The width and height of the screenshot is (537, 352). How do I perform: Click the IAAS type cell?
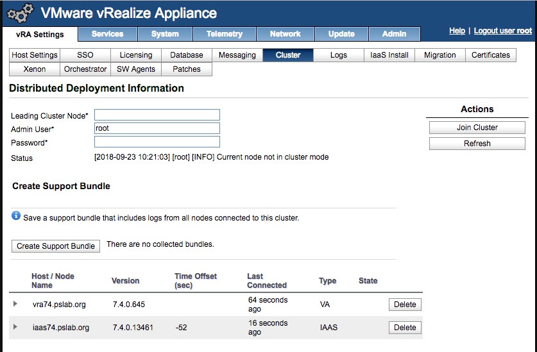(328, 328)
